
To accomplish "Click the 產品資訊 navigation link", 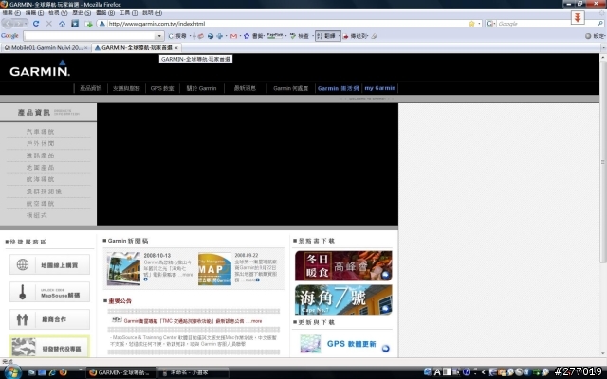I will tap(91, 88).
